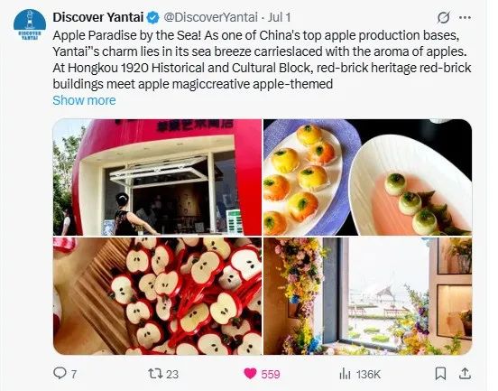Bookmark this Discover Yantai post
The width and height of the screenshot is (498, 391).
tap(440, 374)
